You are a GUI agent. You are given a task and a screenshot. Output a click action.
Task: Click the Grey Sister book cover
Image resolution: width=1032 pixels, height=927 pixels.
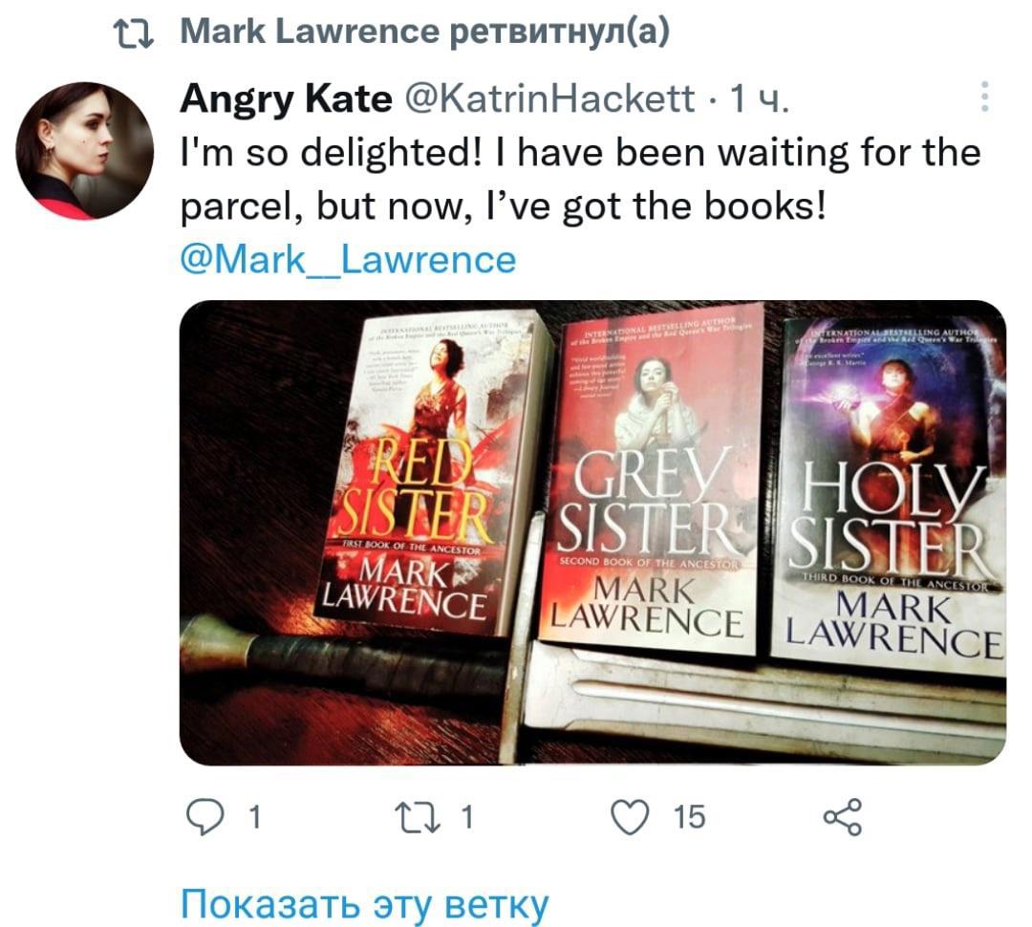[652, 481]
